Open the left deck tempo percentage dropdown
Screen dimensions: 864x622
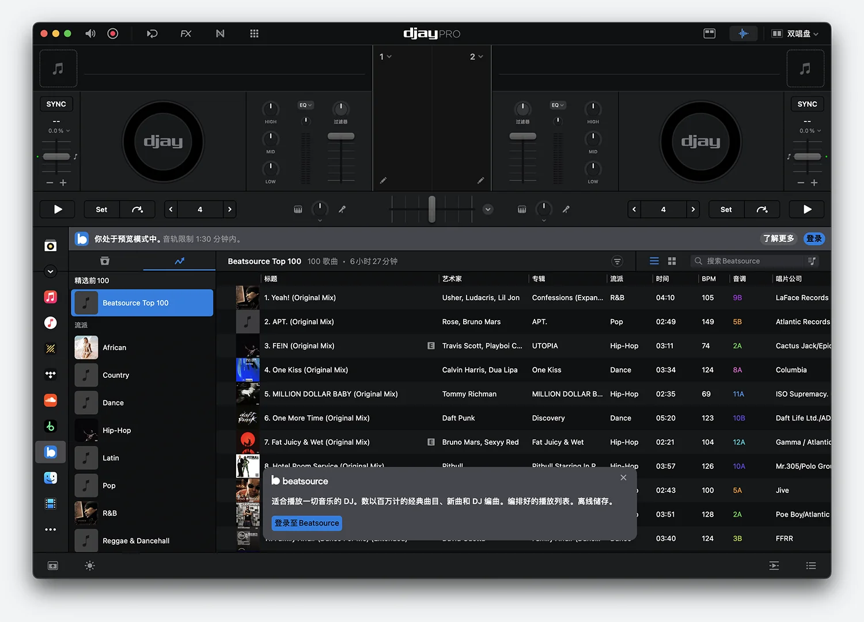point(59,131)
